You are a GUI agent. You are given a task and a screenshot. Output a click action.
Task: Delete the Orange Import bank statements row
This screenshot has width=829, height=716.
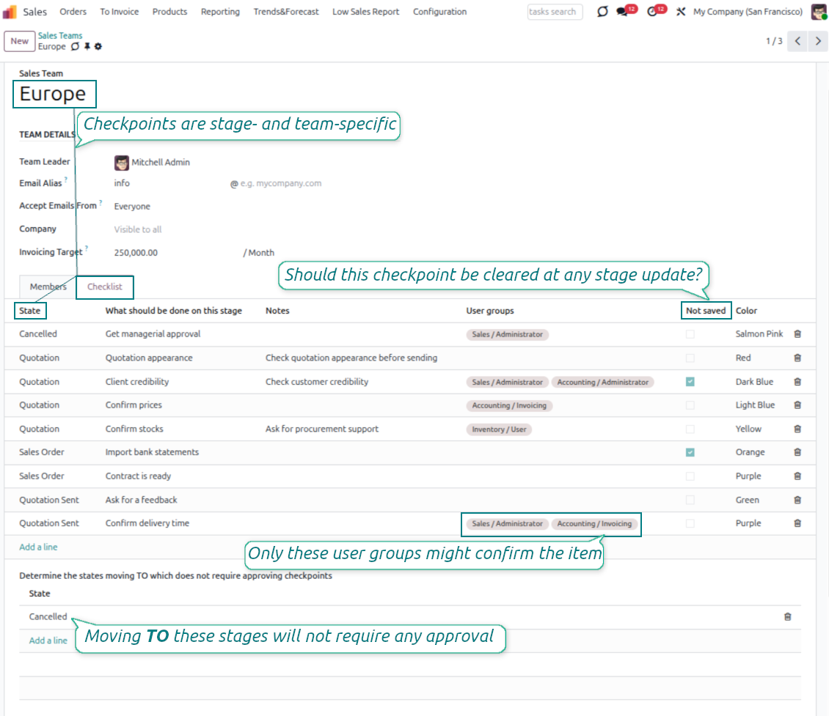pos(797,453)
